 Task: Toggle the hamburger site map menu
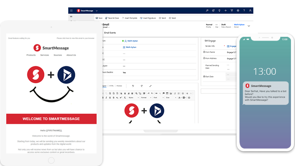click(71, 17)
